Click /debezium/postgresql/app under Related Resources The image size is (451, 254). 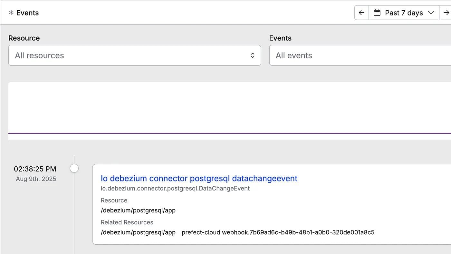pos(138,232)
